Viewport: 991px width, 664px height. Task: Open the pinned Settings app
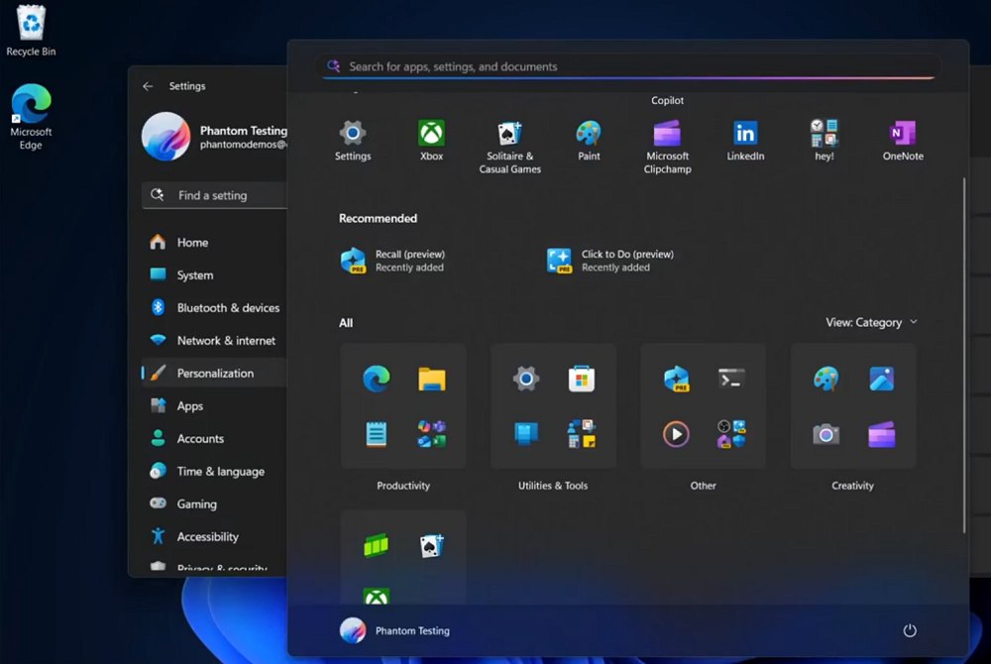[x=353, y=141]
